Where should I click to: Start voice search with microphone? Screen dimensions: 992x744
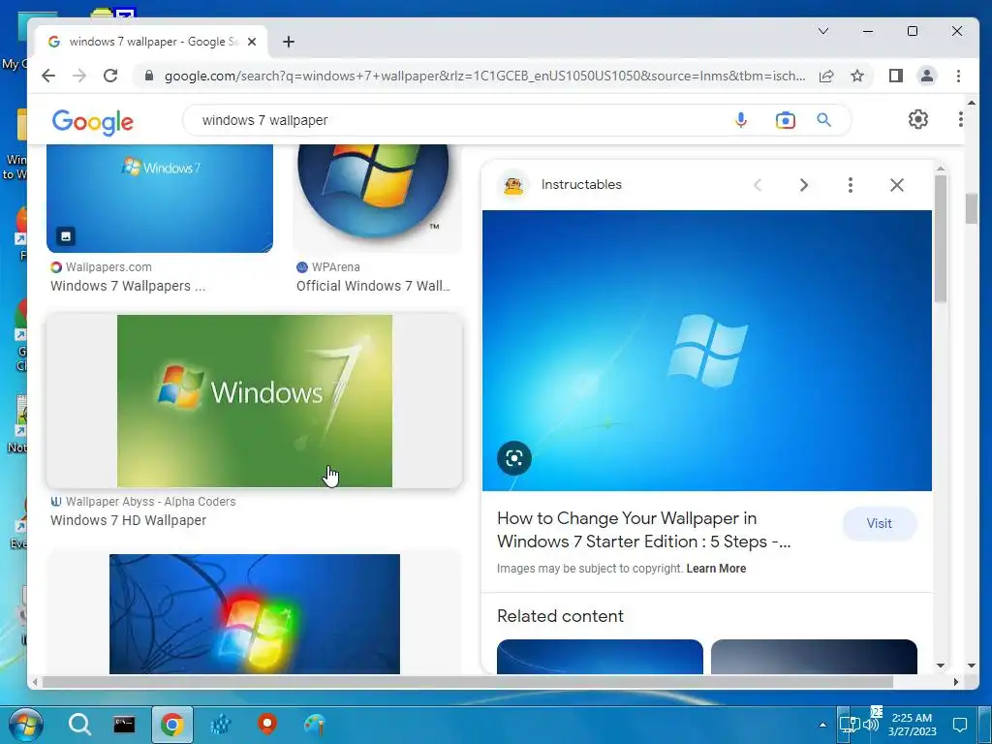pyautogui.click(x=741, y=120)
